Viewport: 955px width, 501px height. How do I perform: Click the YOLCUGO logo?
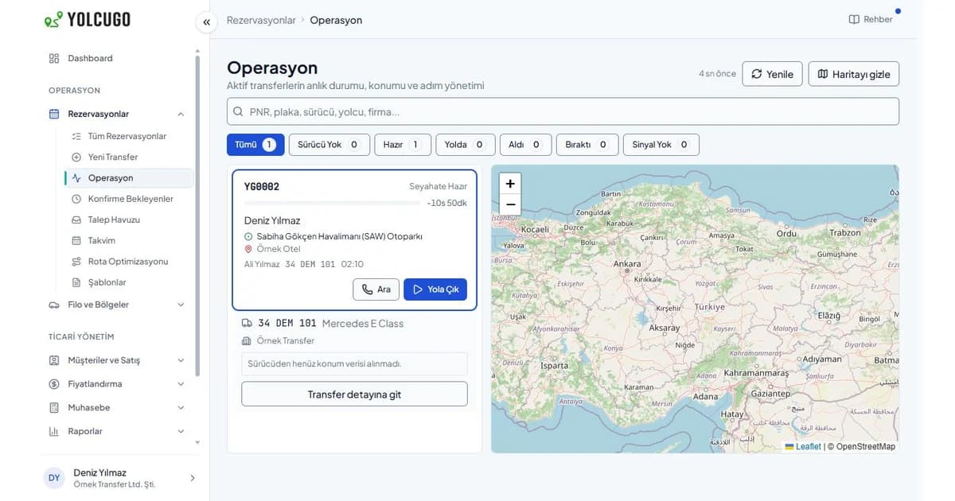tap(88, 19)
